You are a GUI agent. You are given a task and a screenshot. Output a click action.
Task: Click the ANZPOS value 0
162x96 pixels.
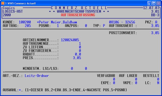pos(86,26)
